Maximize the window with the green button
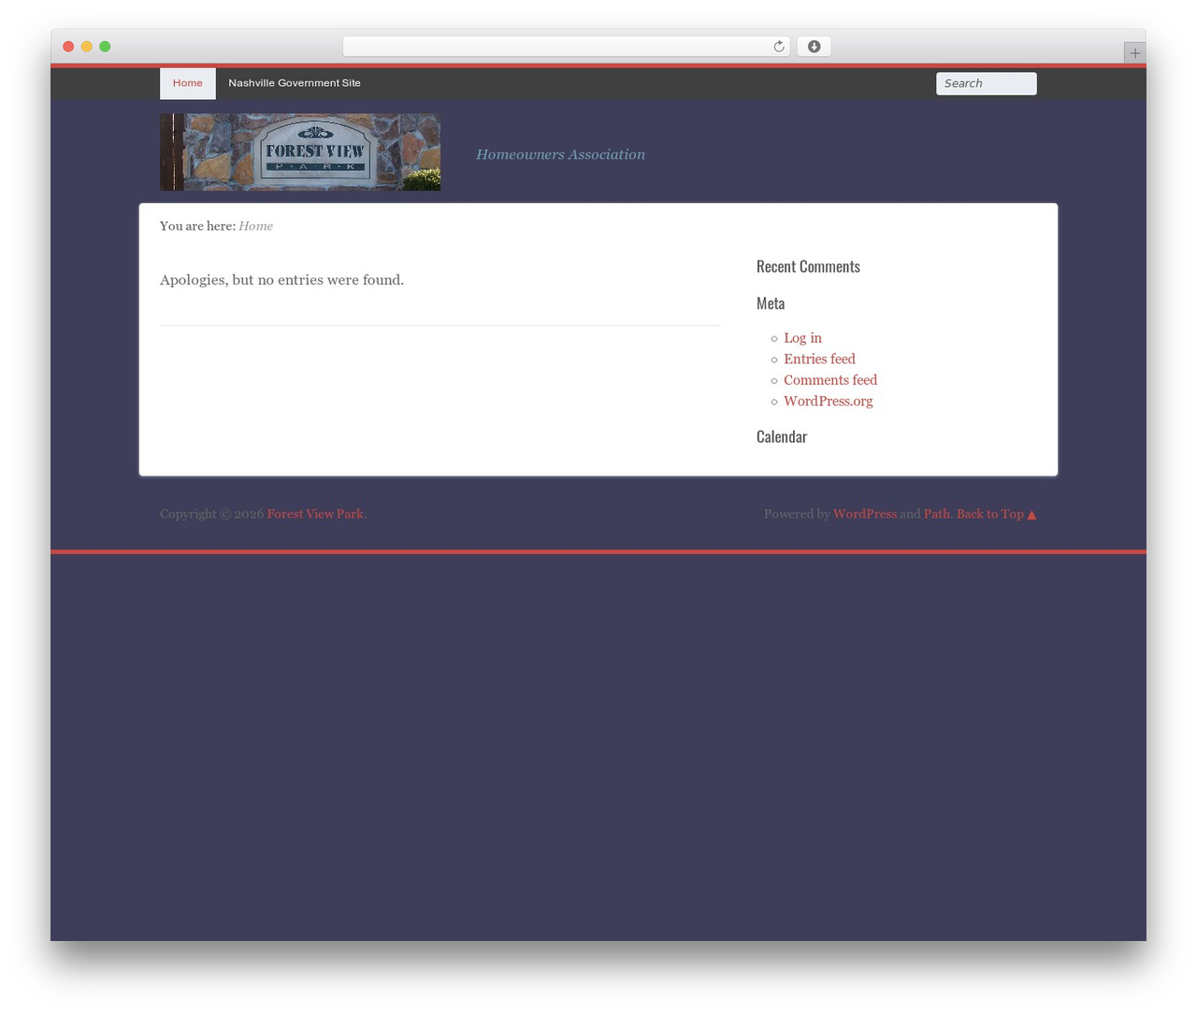 105,47
